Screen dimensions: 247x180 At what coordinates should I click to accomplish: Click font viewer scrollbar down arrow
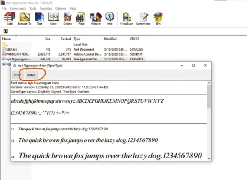click(x=209, y=158)
